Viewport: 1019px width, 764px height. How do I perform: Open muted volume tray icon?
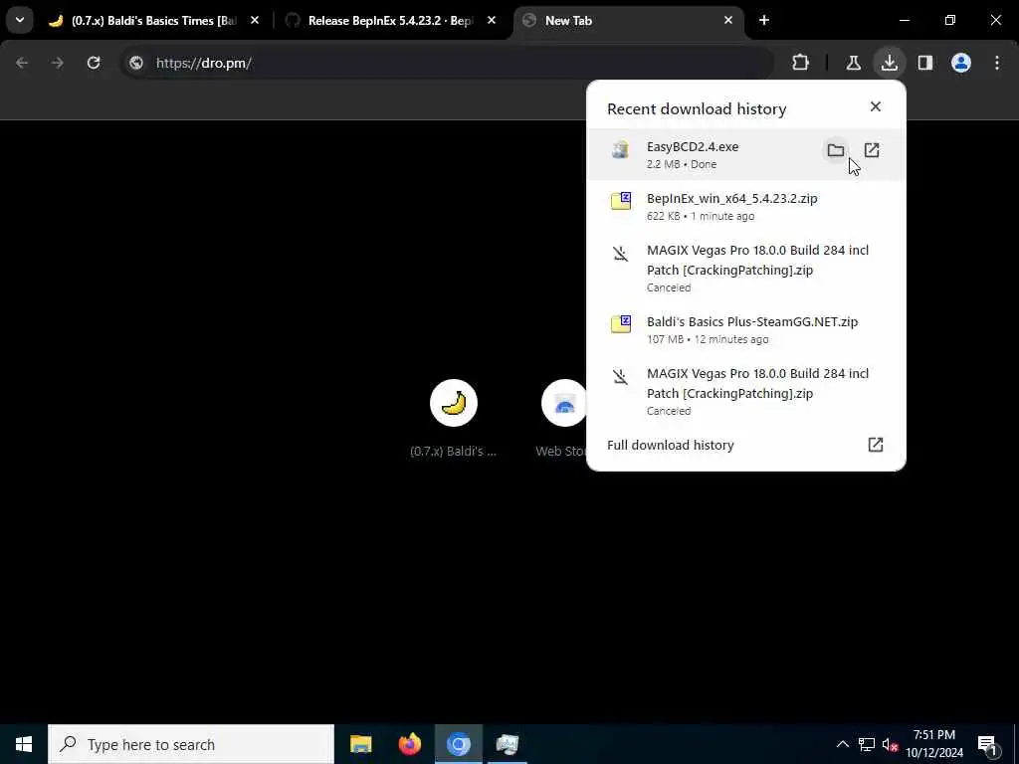point(891,744)
